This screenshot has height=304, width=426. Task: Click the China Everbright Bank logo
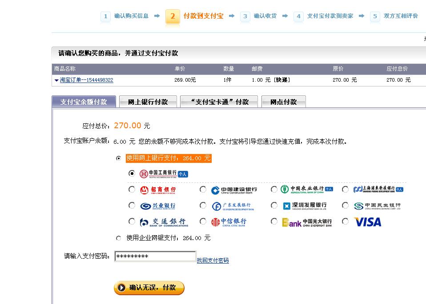pyautogui.click(x=307, y=222)
